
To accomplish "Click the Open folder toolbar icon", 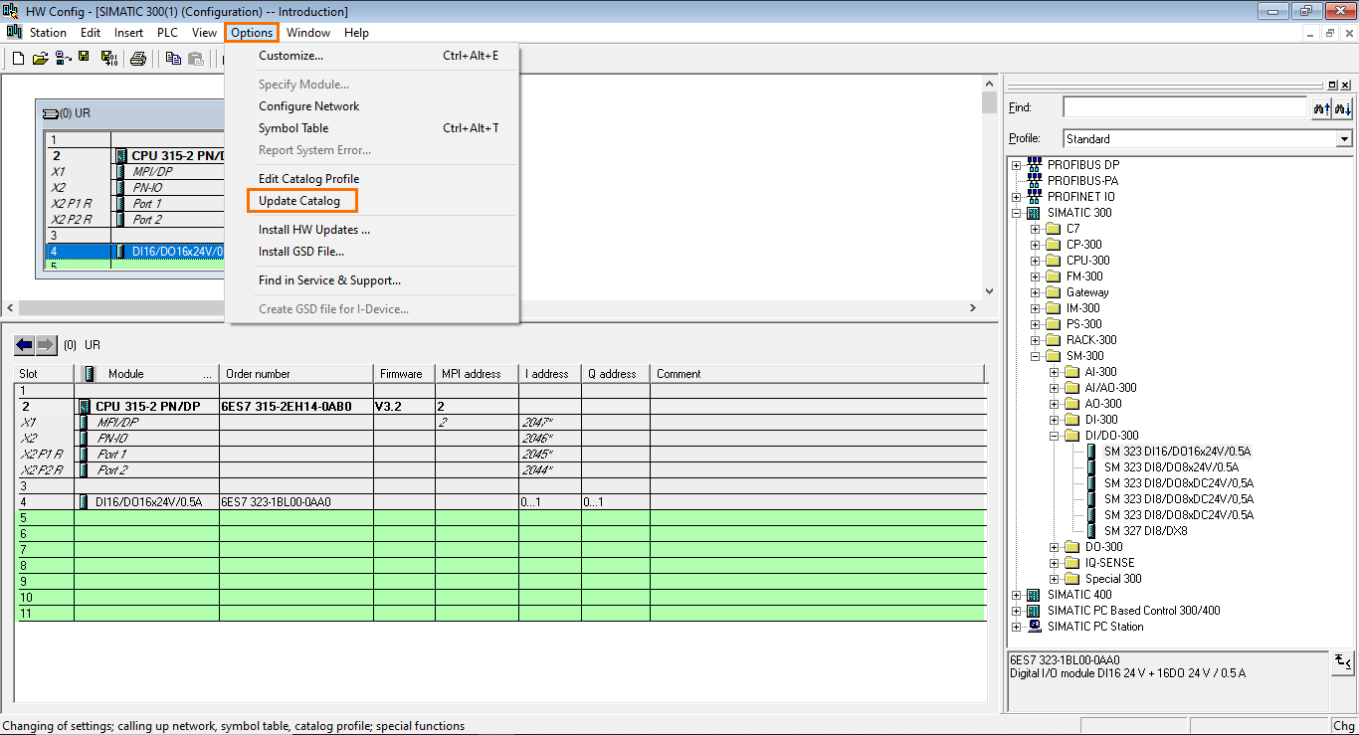I will pos(40,59).
